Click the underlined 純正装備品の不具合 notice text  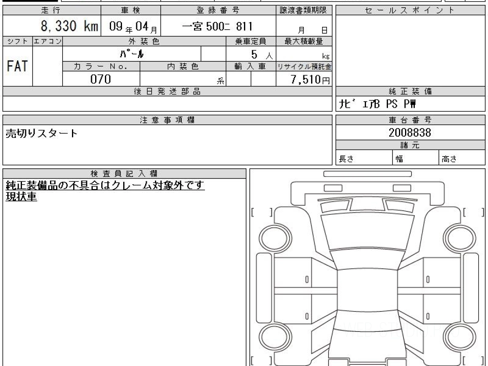(x=105, y=186)
